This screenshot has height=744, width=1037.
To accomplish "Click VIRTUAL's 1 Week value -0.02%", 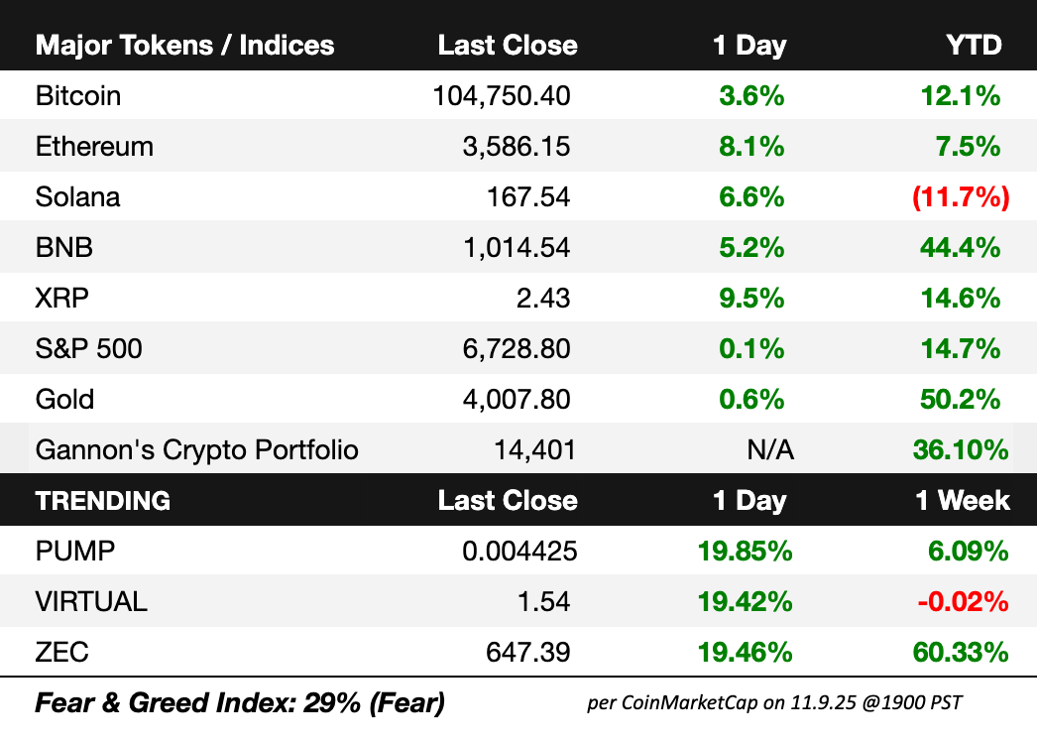I will (961, 601).
